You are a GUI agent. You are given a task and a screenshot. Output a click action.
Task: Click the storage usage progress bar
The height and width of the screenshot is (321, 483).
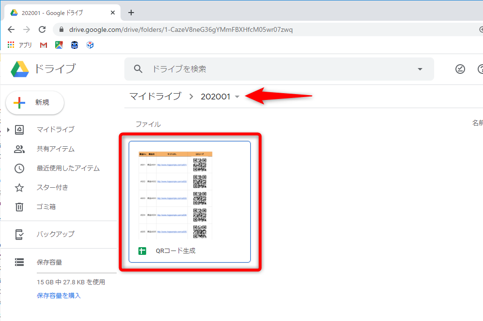[x=76, y=273]
